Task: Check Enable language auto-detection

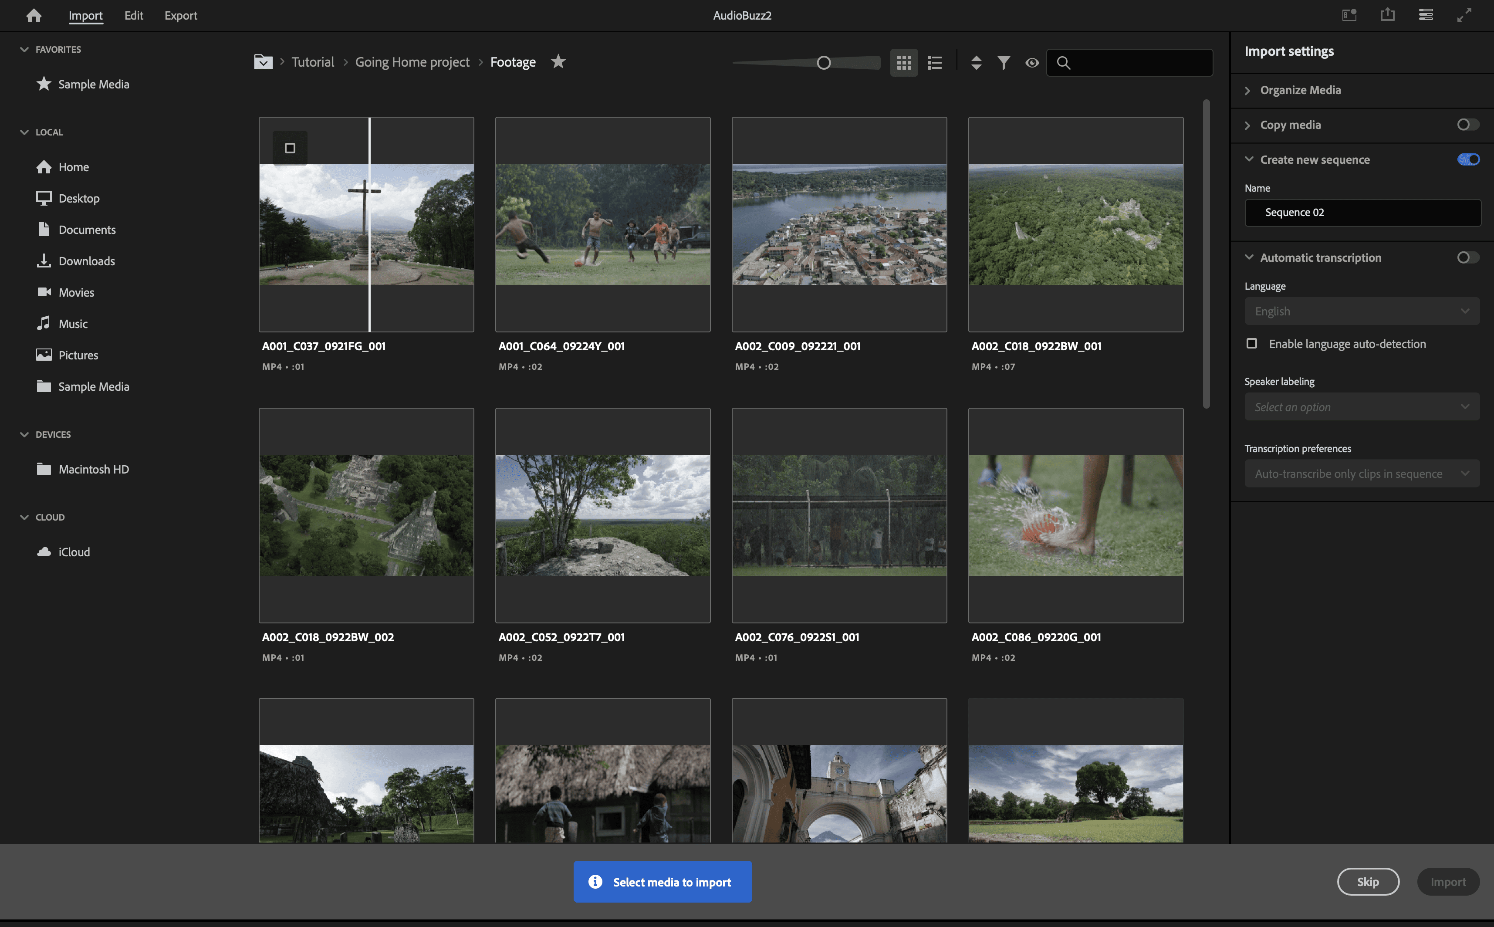Action: tap(1251, 343)
